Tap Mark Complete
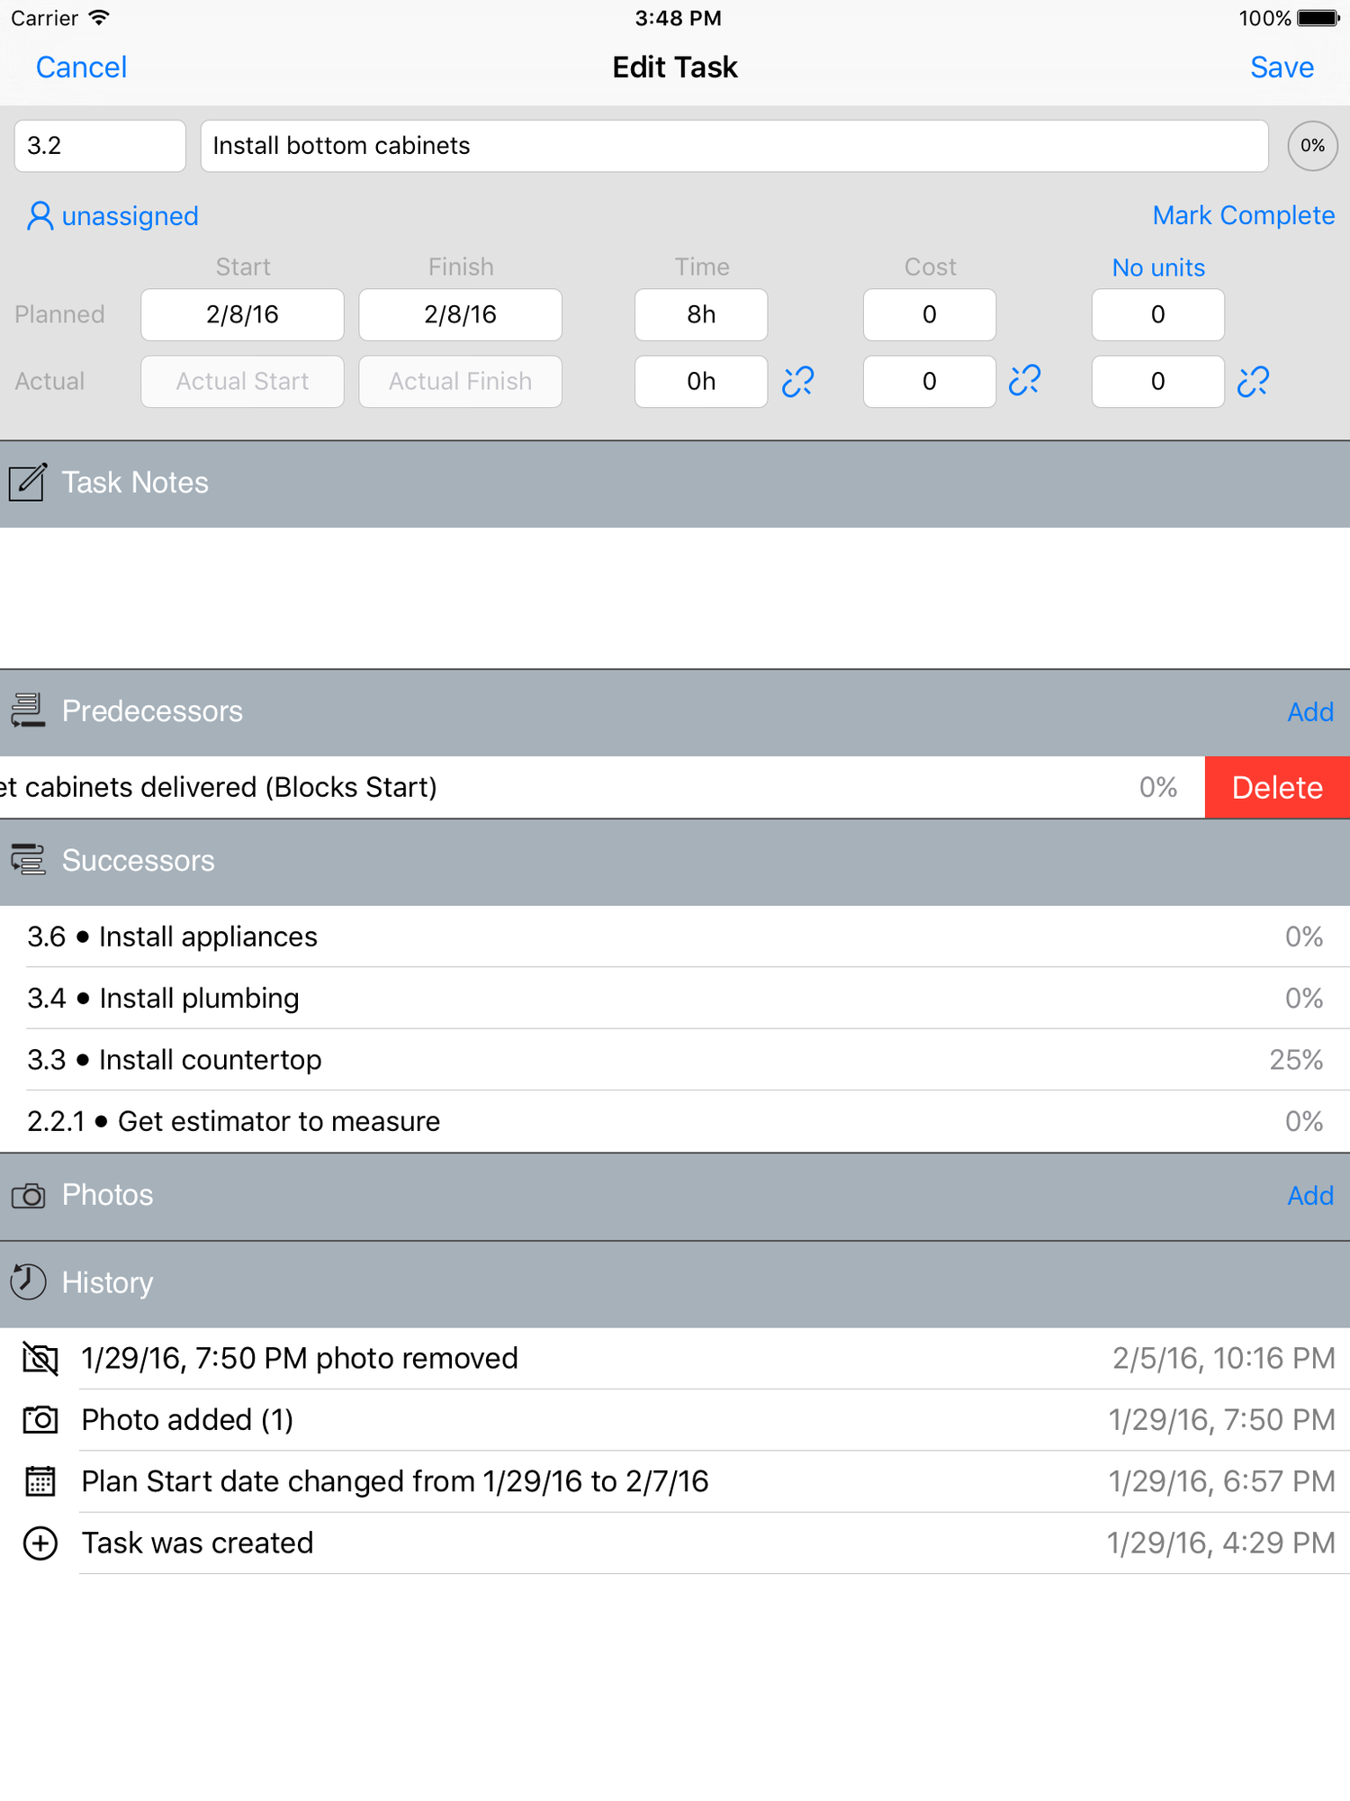The image size is (1350, 1801). pos(1244,216)
